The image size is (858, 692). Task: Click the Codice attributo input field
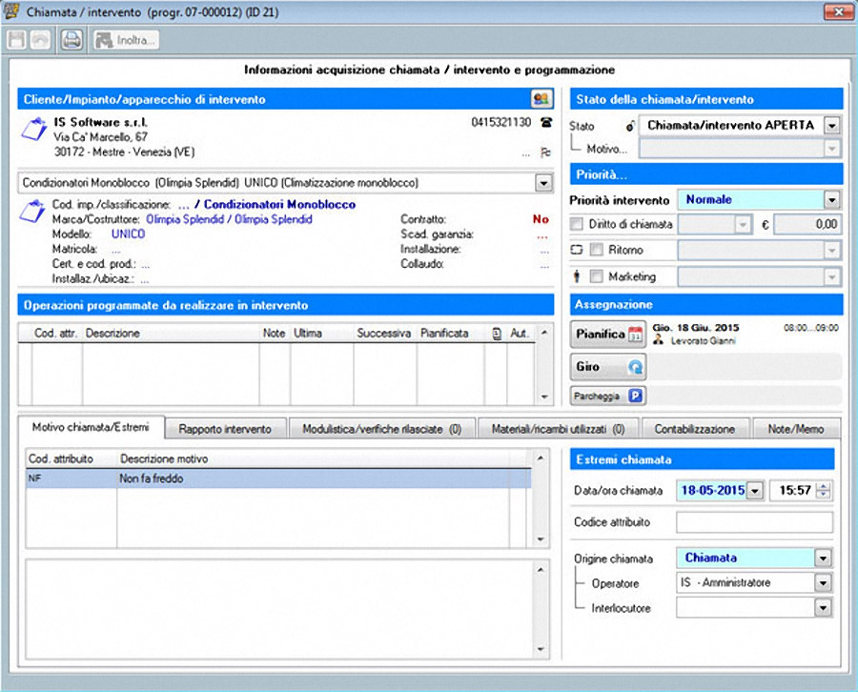tap(754, 522)
